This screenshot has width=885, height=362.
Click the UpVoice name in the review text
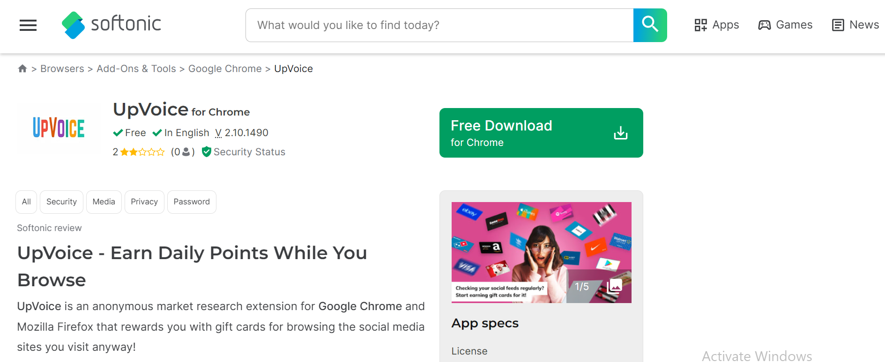39,306
